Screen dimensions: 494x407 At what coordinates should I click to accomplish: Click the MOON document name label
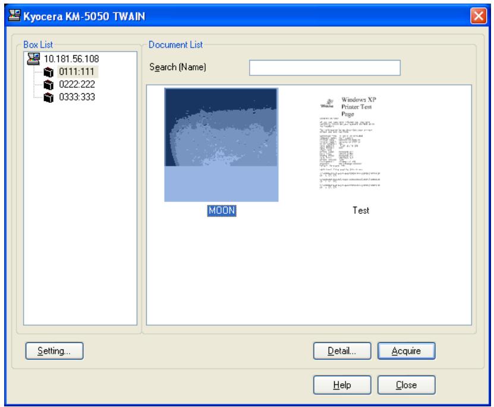coord(222,210)
